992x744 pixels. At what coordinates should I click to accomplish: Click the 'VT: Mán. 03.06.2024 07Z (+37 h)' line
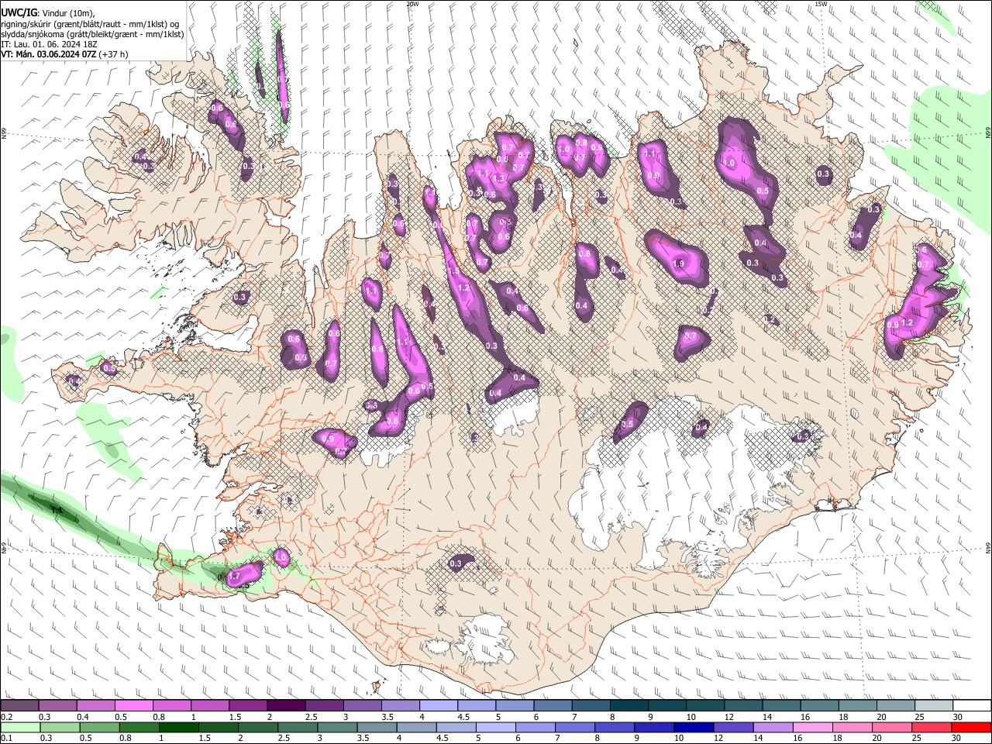click(65, 54)
